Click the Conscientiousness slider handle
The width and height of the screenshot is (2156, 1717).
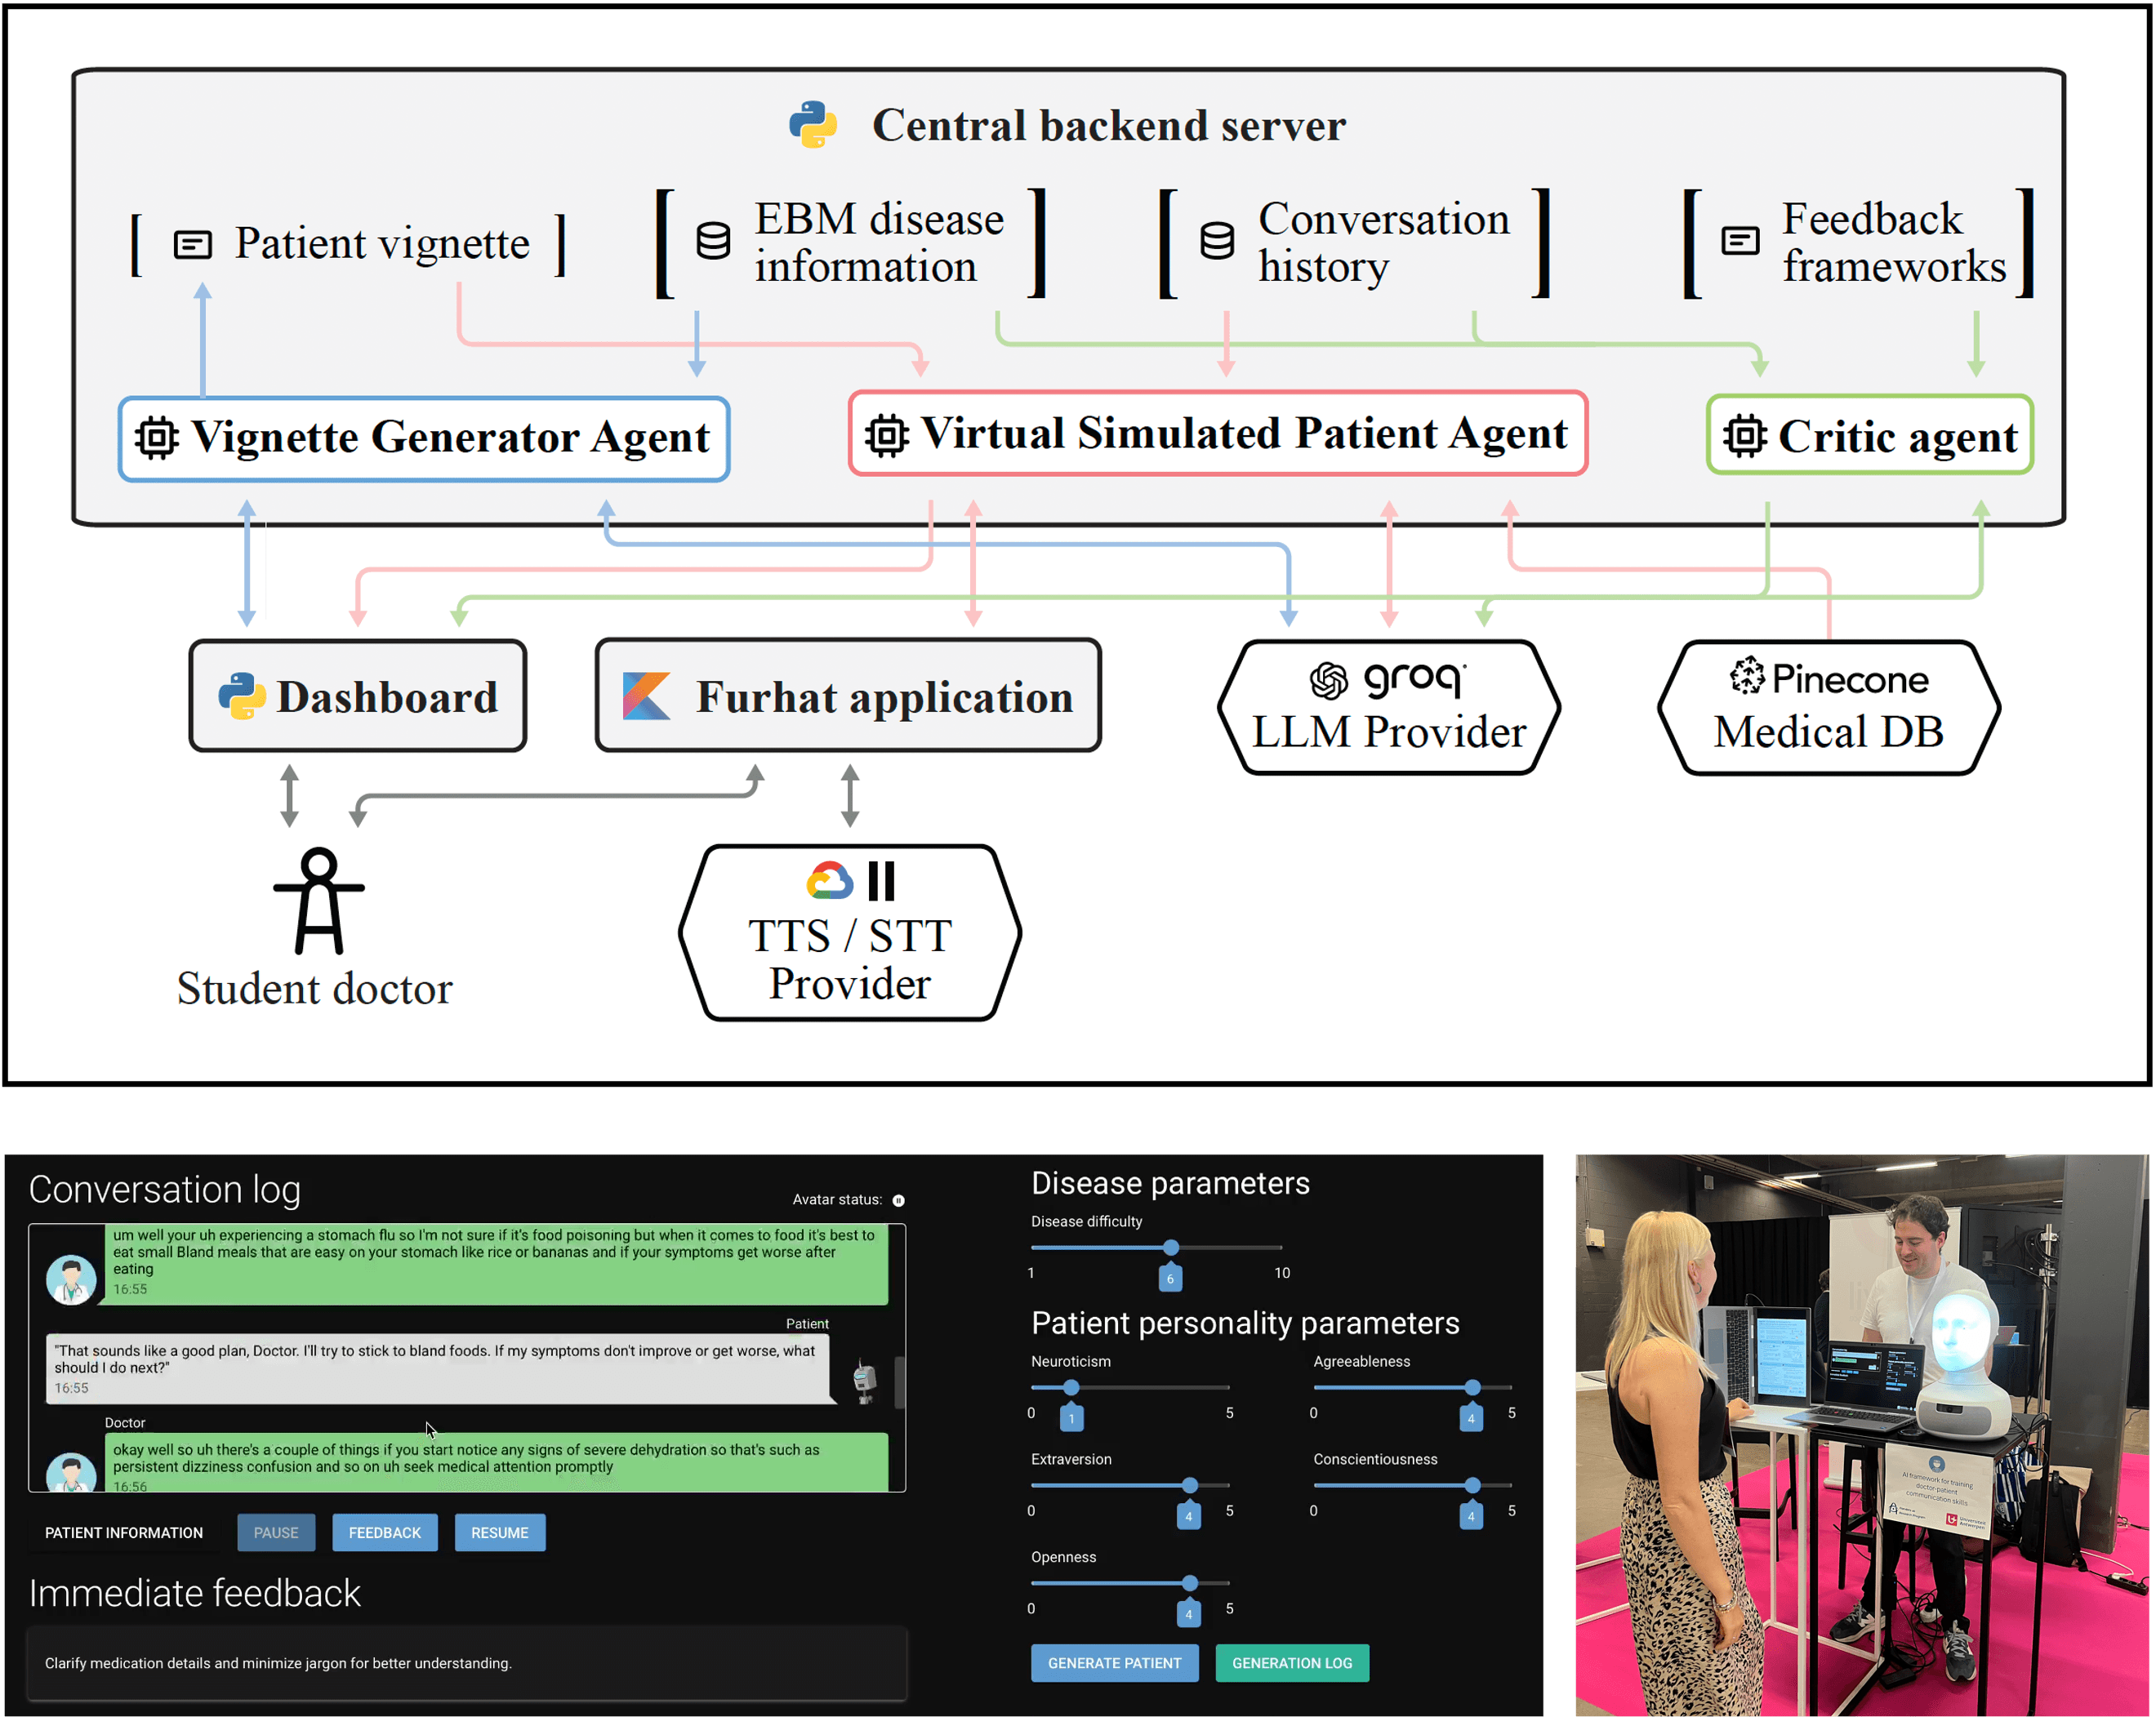click(1472, 1486)
